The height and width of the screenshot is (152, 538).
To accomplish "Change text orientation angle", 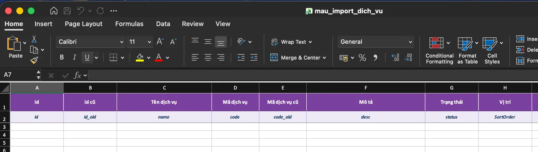I will click(241, 42).
